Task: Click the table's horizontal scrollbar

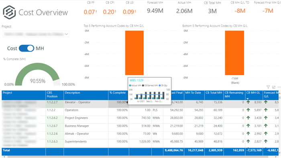Action: [138, 157]
